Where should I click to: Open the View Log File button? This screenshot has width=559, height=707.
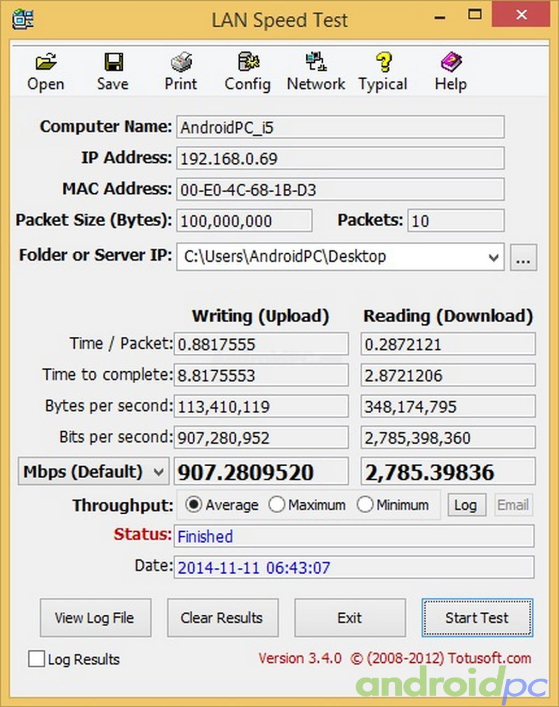point(95,617)
